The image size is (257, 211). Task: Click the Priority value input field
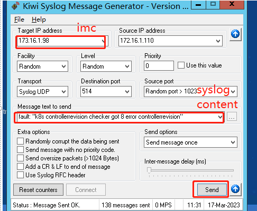point(159,66)
